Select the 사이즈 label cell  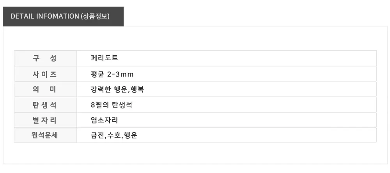(x=45, y=74)
